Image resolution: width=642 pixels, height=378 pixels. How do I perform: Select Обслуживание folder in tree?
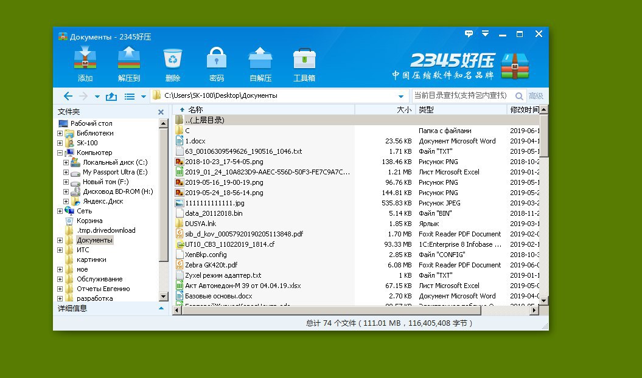click(99, 279)
